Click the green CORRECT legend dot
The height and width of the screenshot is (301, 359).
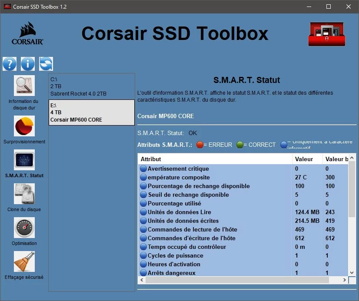[x=240, y=145]
